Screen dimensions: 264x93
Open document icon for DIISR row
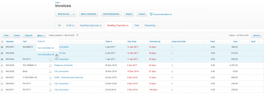coord(50,78)
